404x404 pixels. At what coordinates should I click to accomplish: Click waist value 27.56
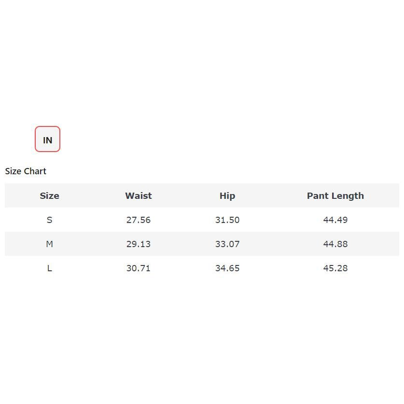[x=138, y=220]
